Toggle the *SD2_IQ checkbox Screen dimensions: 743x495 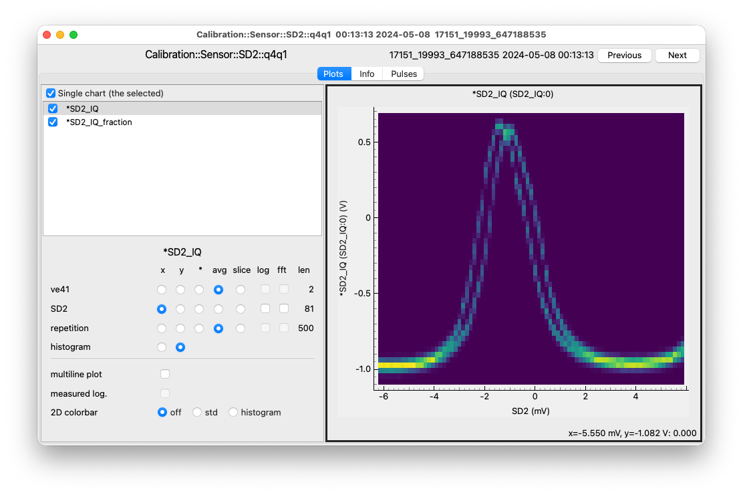pos(53,108)
